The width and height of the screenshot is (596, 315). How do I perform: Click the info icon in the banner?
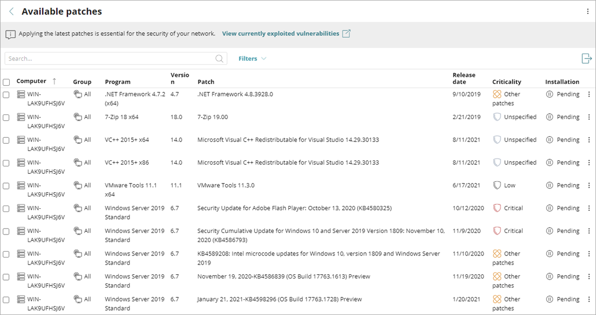pos(12,33)
